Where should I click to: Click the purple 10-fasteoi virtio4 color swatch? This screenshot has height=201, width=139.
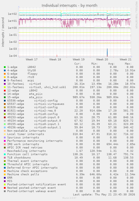(5, 84)
